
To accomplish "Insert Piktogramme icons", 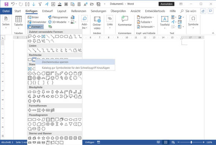I will point(58,17).
